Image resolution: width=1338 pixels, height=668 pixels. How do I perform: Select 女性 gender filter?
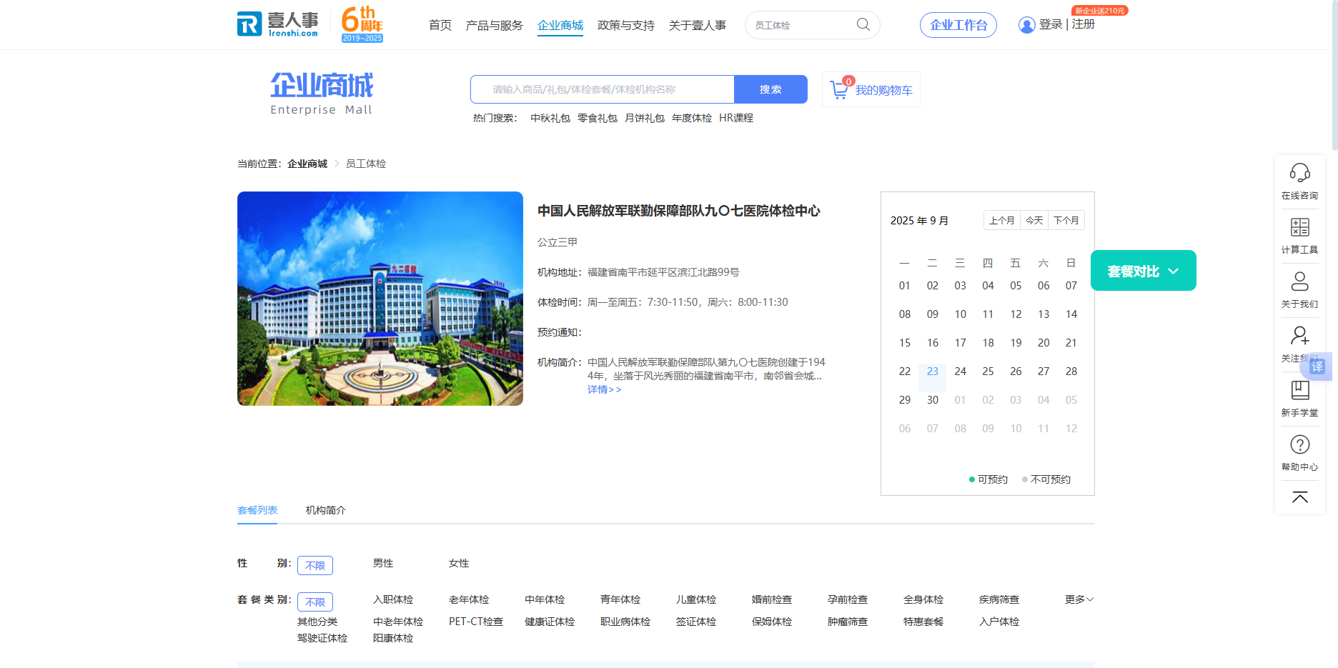coord(459,564)
